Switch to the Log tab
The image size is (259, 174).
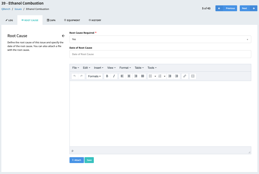(9, 20)
